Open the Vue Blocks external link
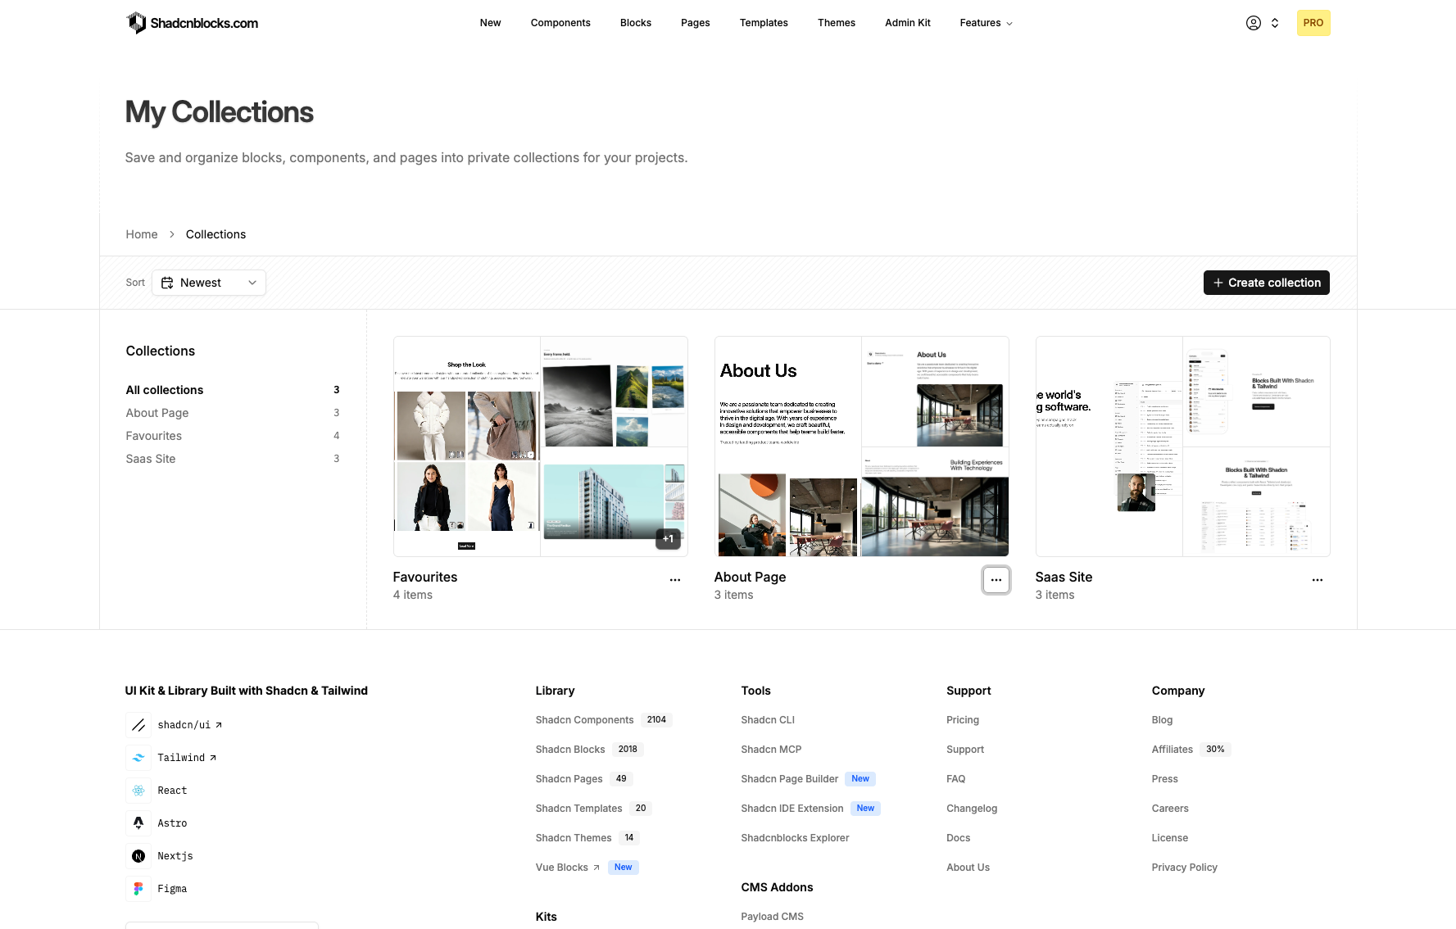This screenshot has height=929, width=1456. tap(568, 868)
